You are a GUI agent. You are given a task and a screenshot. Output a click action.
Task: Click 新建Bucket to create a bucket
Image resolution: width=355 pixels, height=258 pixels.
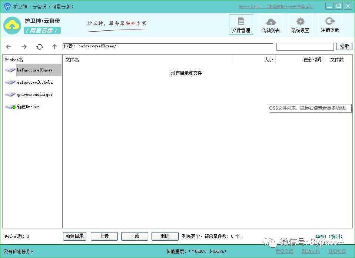pyautogui.click(x=28, y=107)
